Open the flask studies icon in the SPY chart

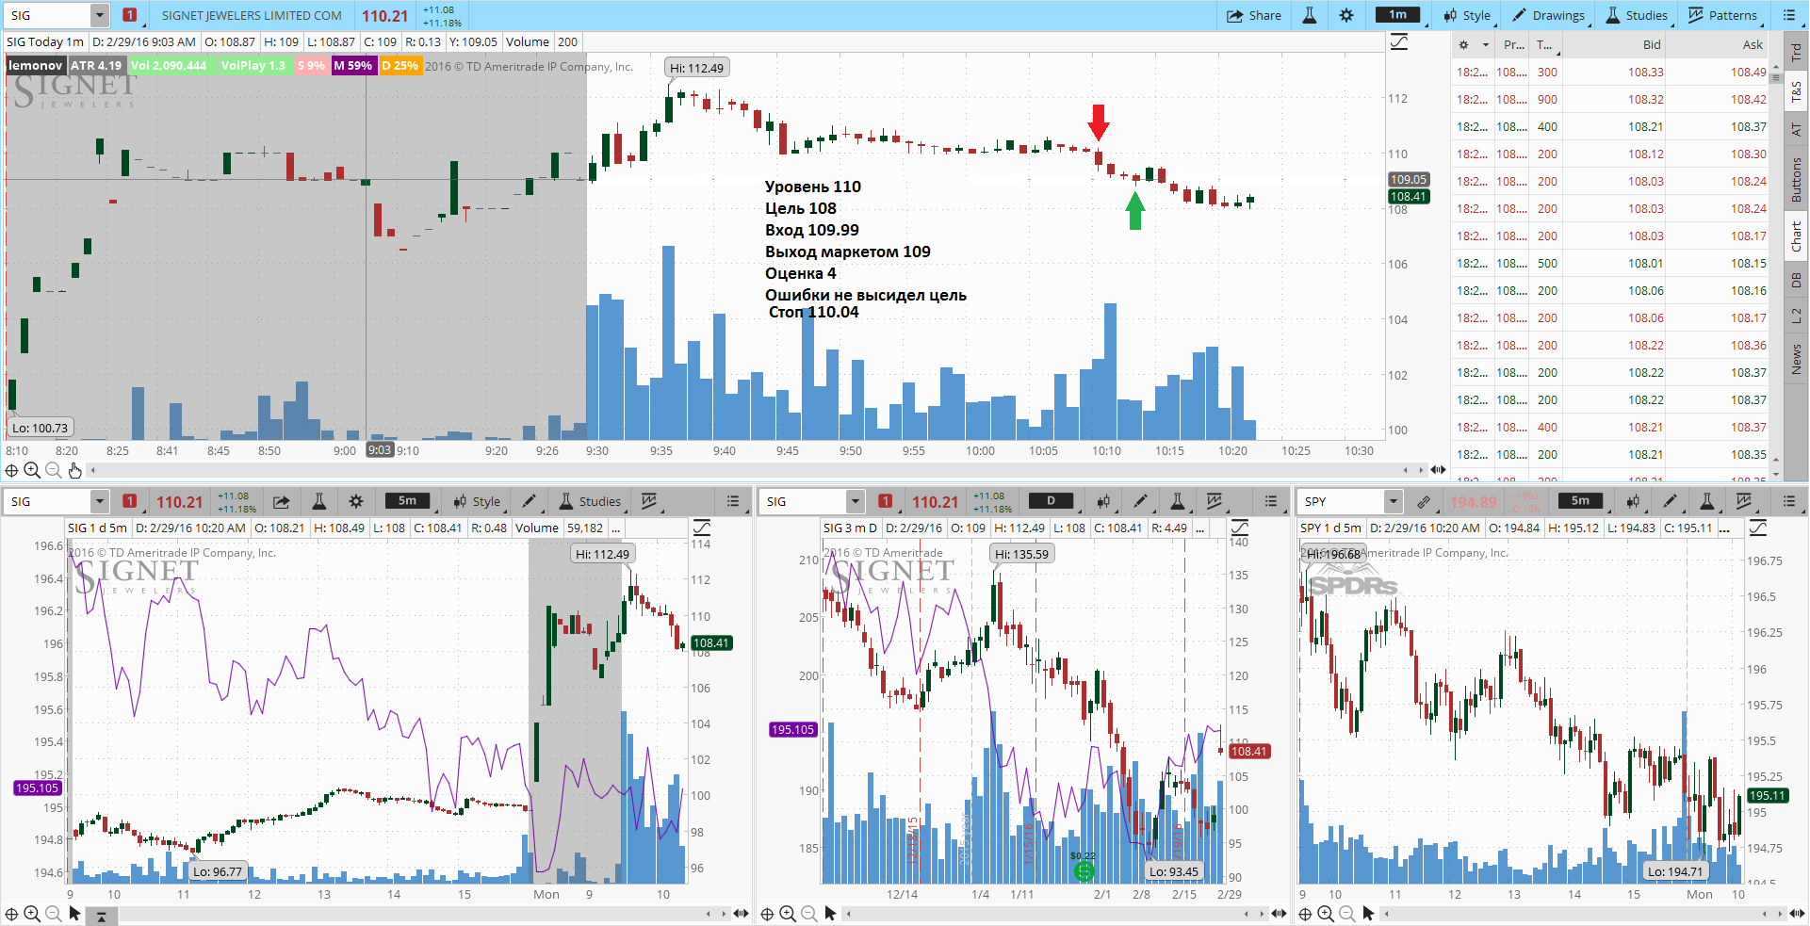point(1706,501)
